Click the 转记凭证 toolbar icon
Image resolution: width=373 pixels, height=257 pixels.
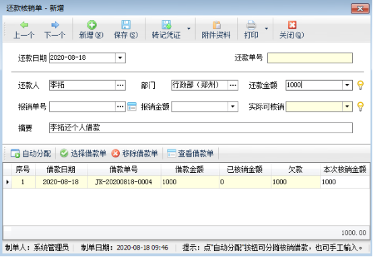coord(166,25)
